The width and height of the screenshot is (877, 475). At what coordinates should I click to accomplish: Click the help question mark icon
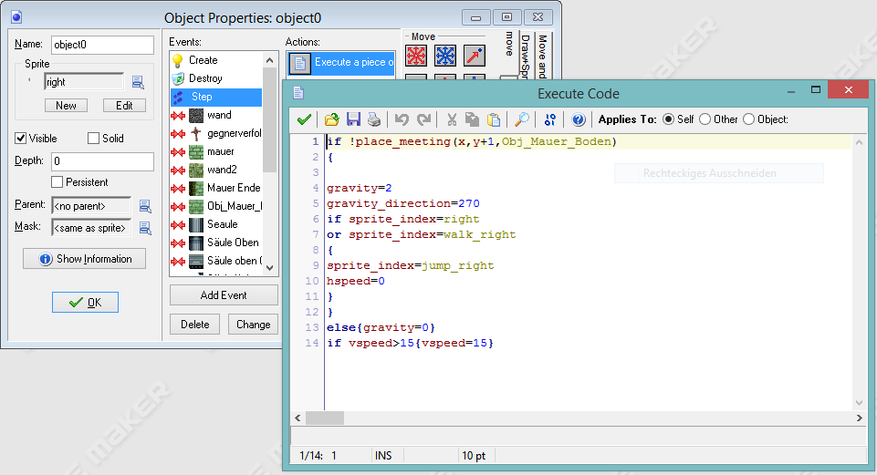[x=578, y=119]
